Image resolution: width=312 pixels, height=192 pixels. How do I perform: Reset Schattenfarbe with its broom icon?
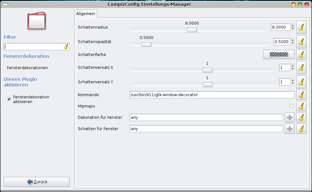(x=301, y=55)
